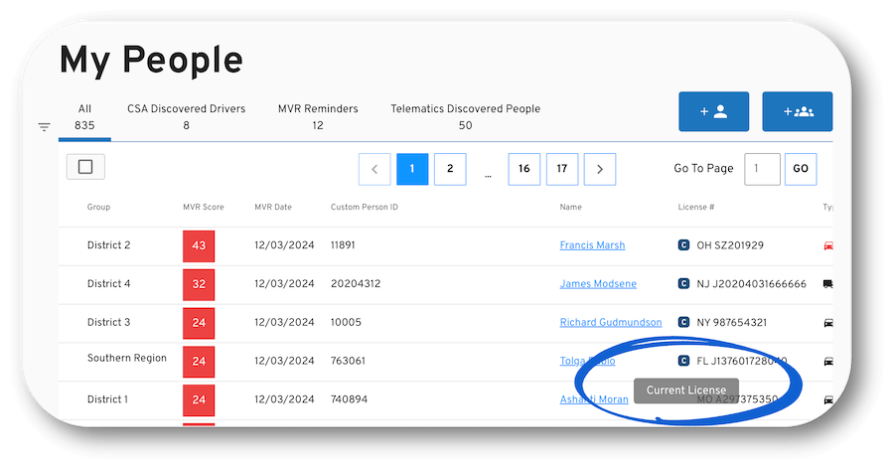This screenshot has height=469, width=894.
Task: Click license class icon for James Modsene
Action: (x=683, y=284)
